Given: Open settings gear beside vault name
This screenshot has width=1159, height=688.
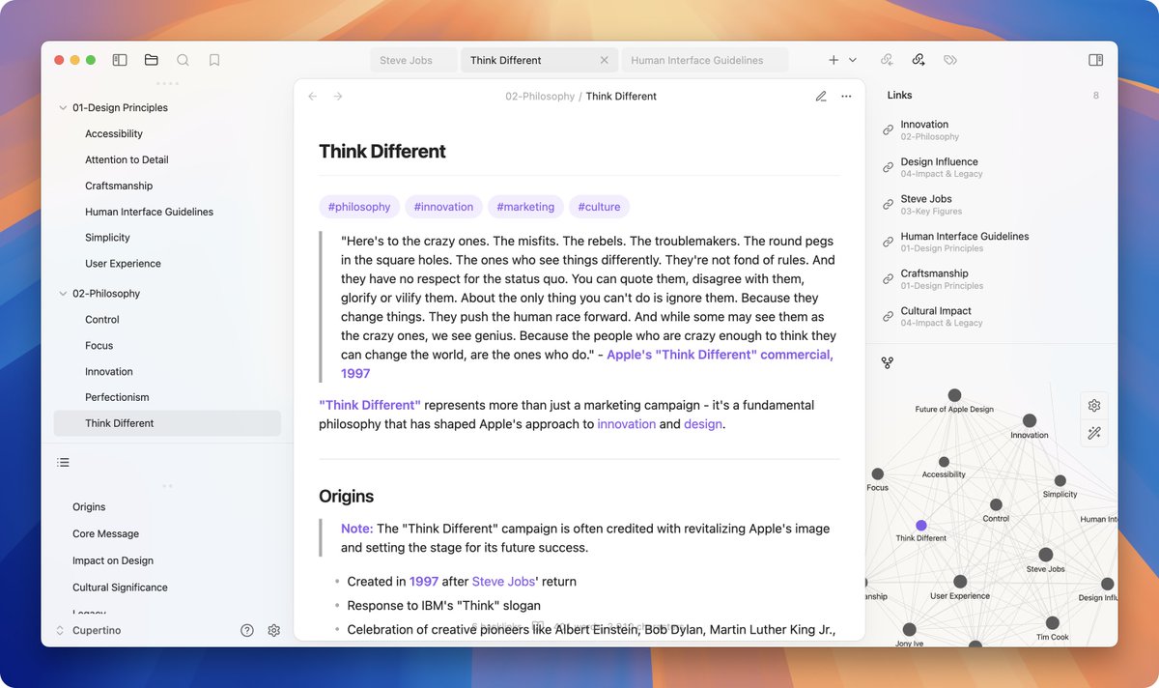Looking at the screenshot, I should (x=274, y=630).
